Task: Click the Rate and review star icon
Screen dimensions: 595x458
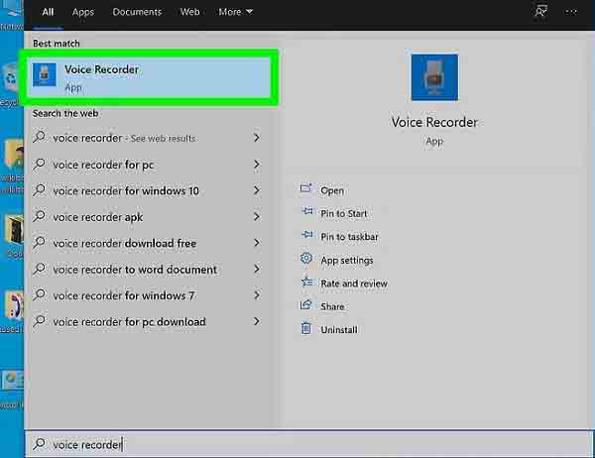Action: tap(306, 282)
